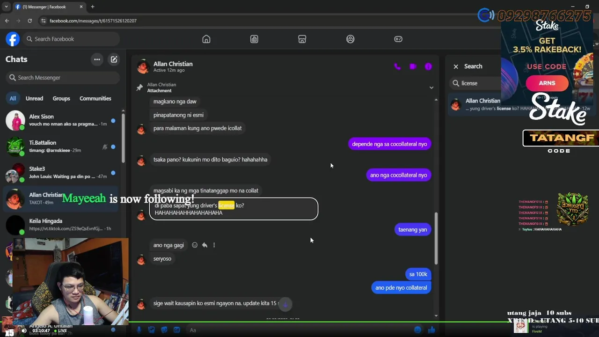Click the Facebook logo
The image size is (599, 337).
[13, 39]
